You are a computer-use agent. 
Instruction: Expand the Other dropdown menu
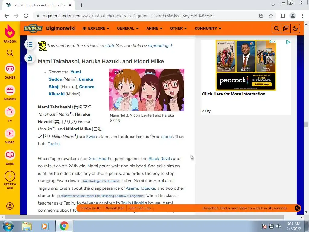click(x=179, y=28)
